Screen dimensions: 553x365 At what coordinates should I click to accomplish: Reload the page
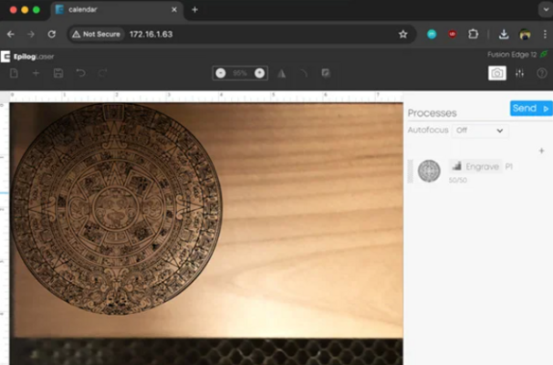52,34
